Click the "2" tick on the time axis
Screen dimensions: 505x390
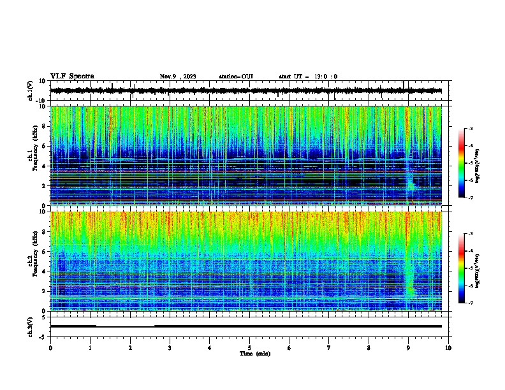point(130,348)
